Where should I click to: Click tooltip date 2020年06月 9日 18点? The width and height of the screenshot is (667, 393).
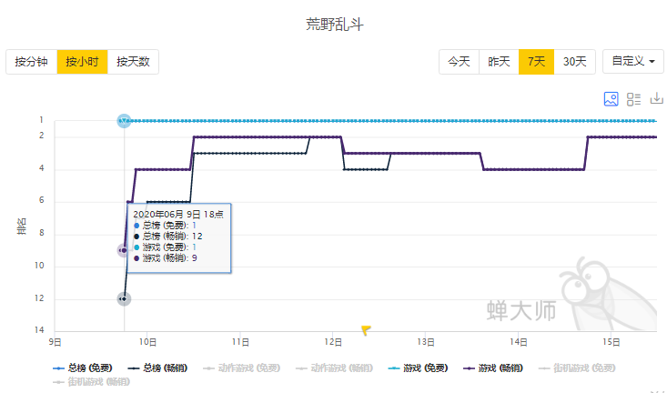tap(178, 215)
